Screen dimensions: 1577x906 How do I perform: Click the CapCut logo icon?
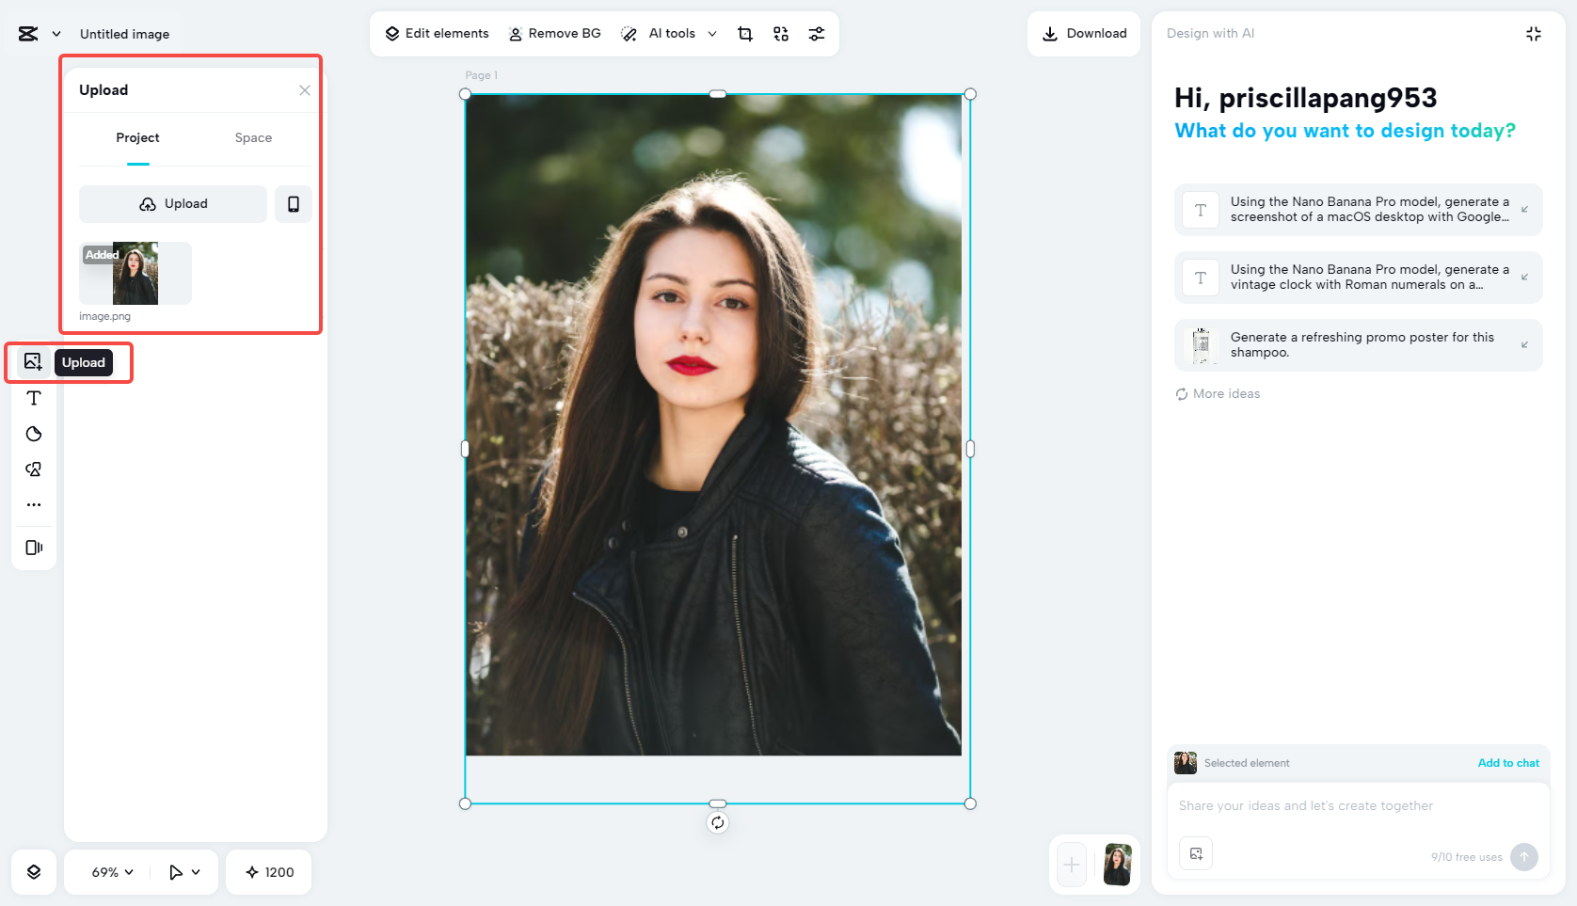[28, 34]
